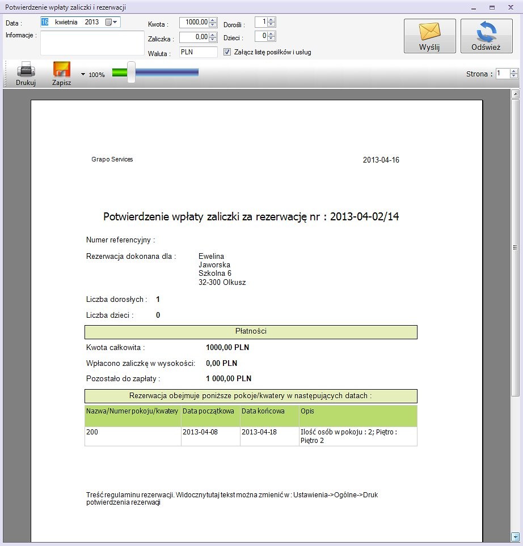Click room cell 200 in table
The height and width of the screenshot is (546, 523).
pos(133,436)
